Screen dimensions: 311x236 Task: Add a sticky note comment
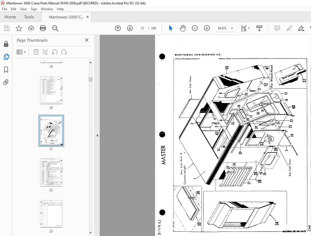(x=277, y=28)
